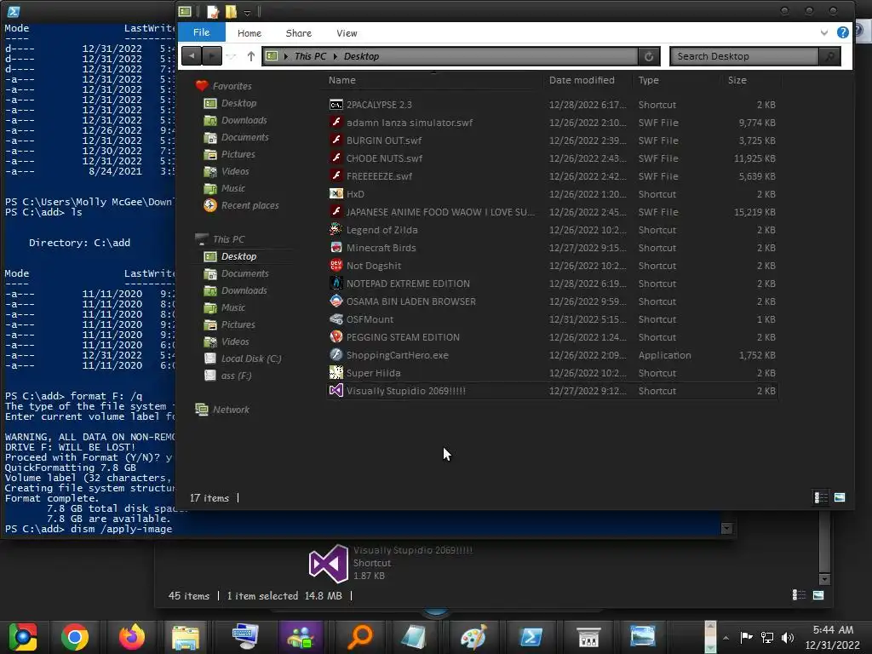Select adamn lanza simulator.swf flash icon
Image resolution: width=872 pixels, height=654 pixels.
[336, 123]
